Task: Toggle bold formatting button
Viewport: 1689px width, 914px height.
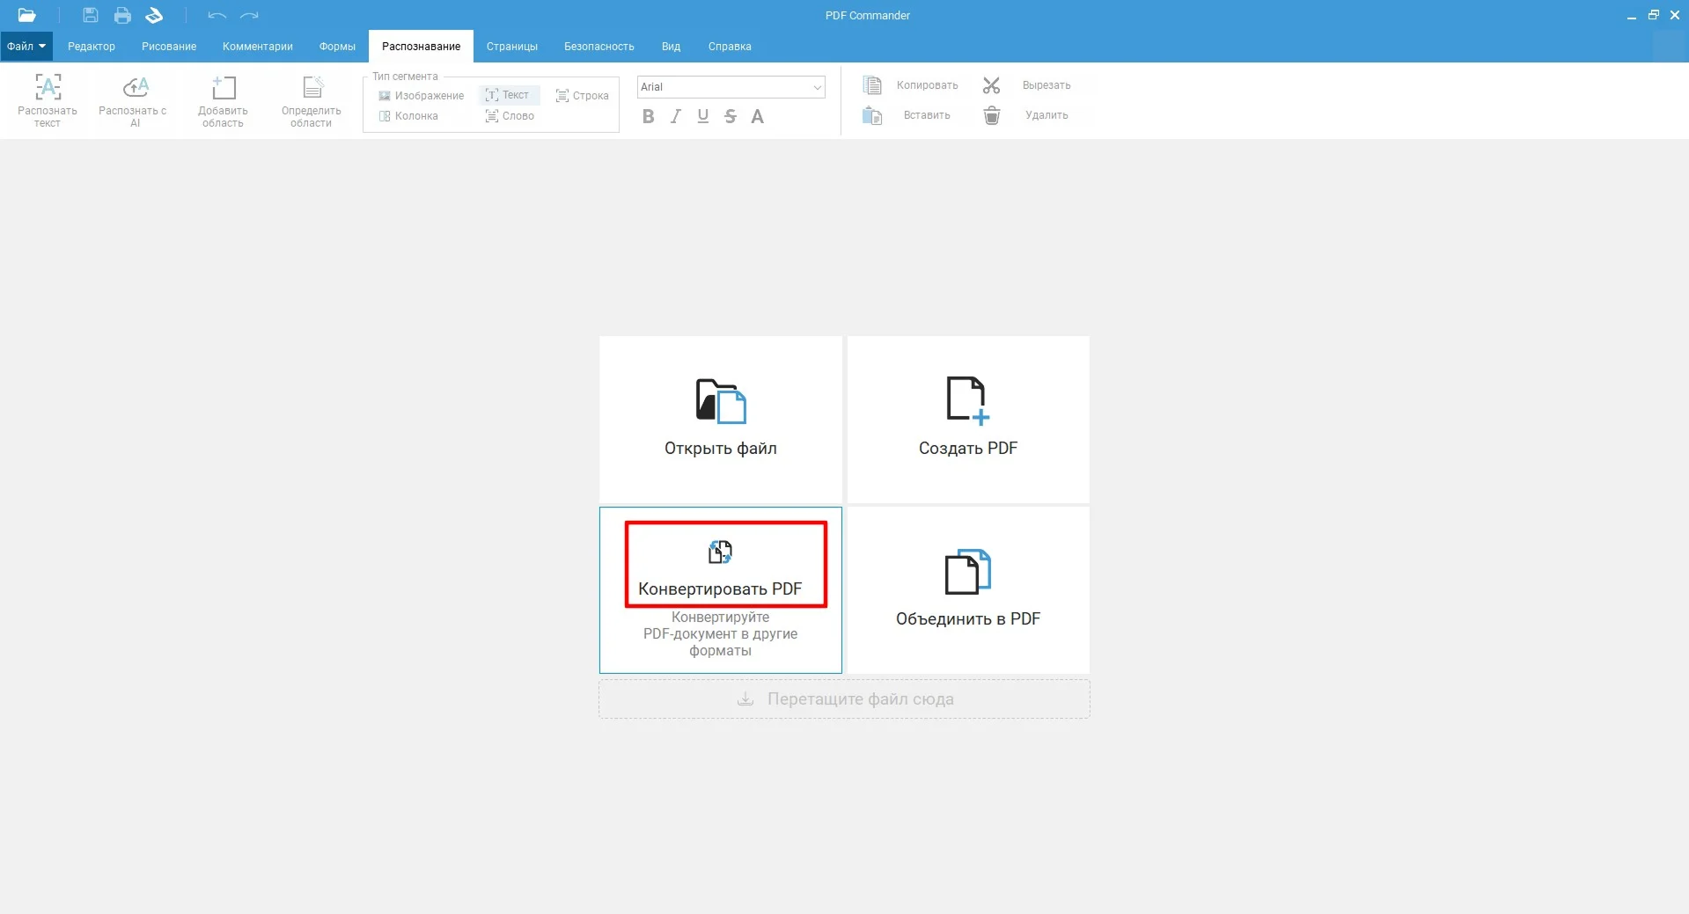Action: 648,116
